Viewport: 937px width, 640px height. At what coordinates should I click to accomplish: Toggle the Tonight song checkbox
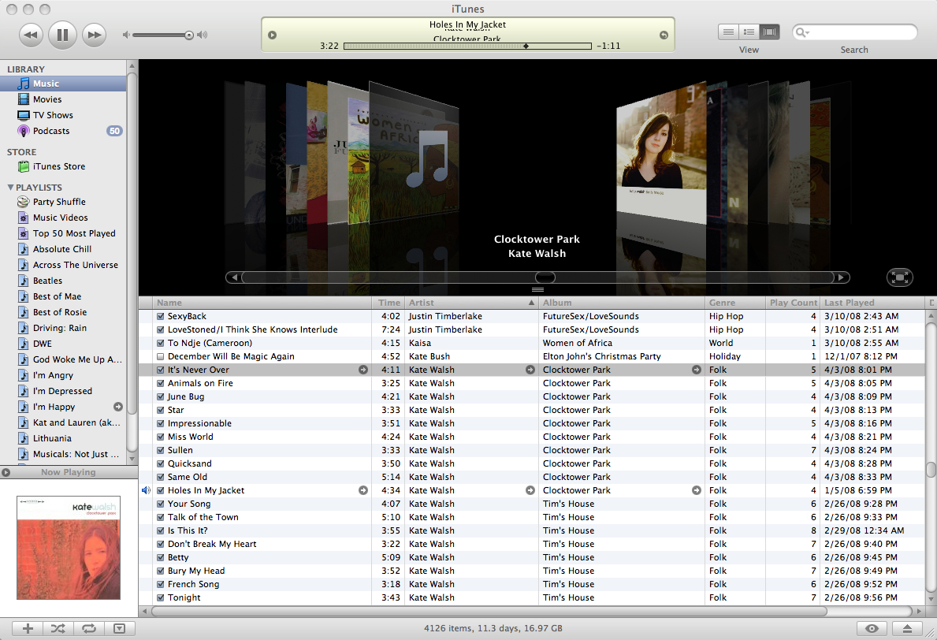pyautogui.click(x=160, y=597)
